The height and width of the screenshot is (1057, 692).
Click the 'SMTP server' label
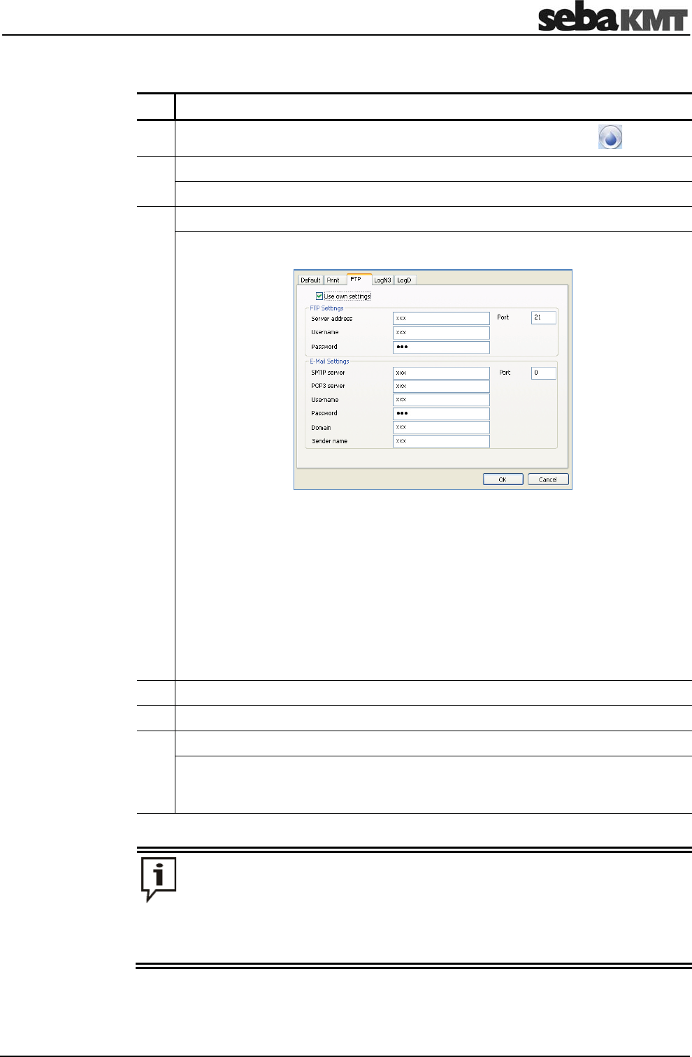click(328, 373)
